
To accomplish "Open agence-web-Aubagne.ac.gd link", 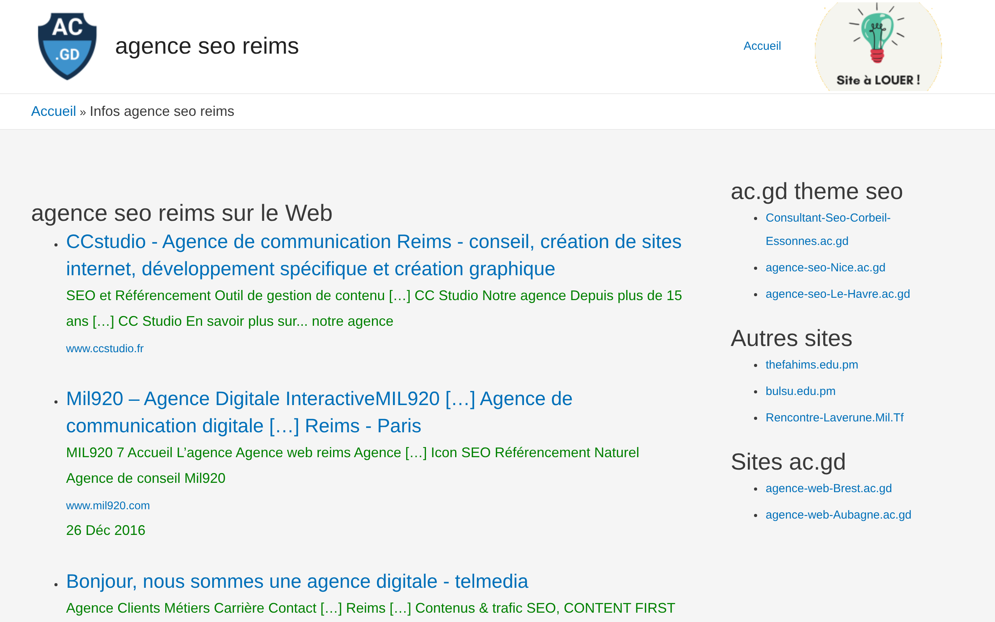I will click(x=838, y=515).
